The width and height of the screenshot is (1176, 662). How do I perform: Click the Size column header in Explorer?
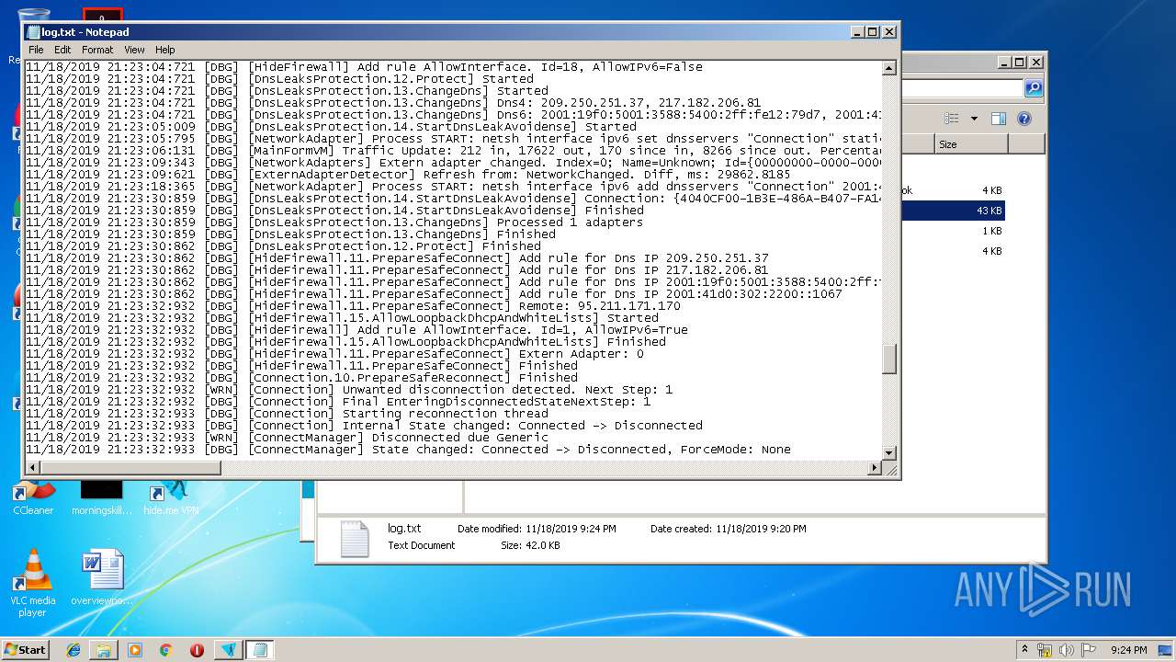click(x=971, y=144)
